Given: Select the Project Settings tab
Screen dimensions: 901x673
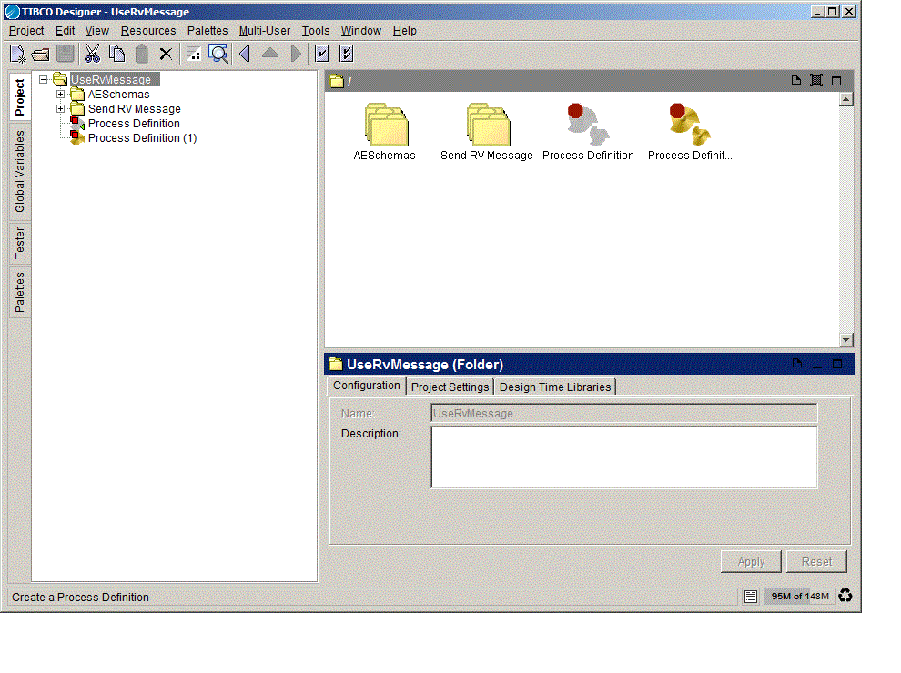Looking at the screenshot, I should (450, 387).
